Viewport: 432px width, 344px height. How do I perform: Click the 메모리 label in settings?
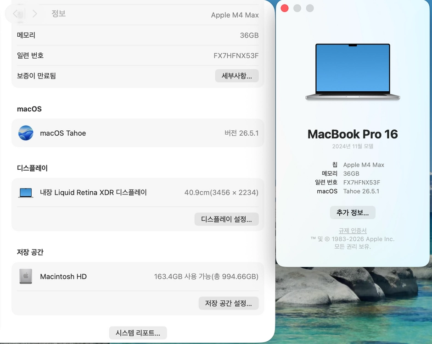(x=26, y=35)
